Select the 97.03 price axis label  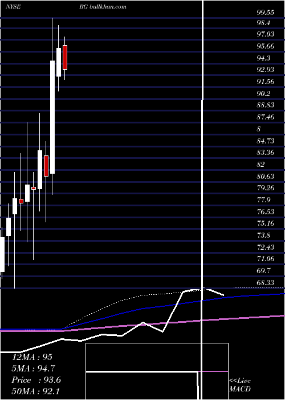[266, 34]
